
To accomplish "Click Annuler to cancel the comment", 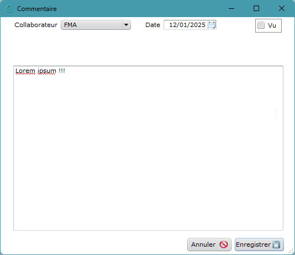I will click(209, 245).
